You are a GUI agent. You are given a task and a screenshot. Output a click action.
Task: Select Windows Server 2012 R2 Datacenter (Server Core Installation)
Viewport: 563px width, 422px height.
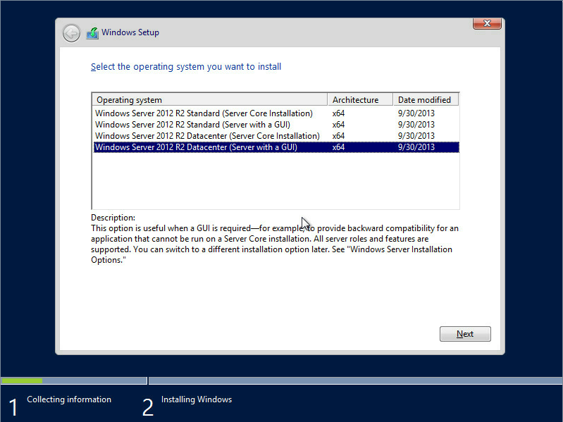(276, 136)
